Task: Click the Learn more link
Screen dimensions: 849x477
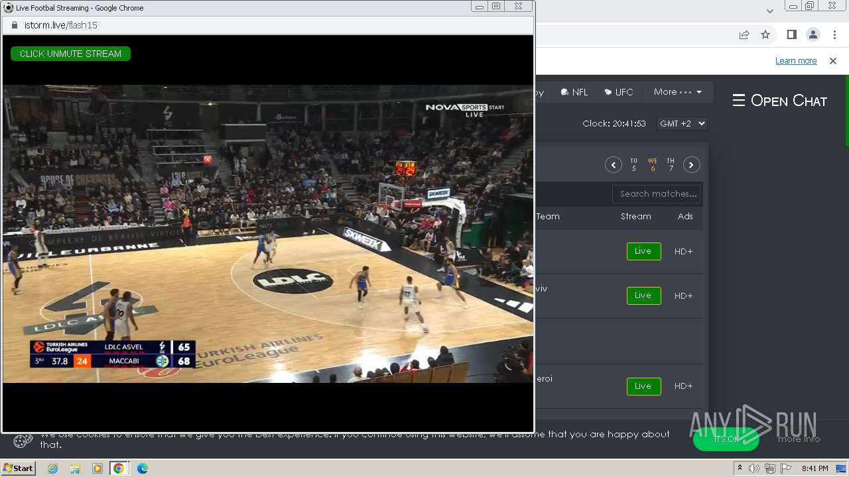Action: 796,61
